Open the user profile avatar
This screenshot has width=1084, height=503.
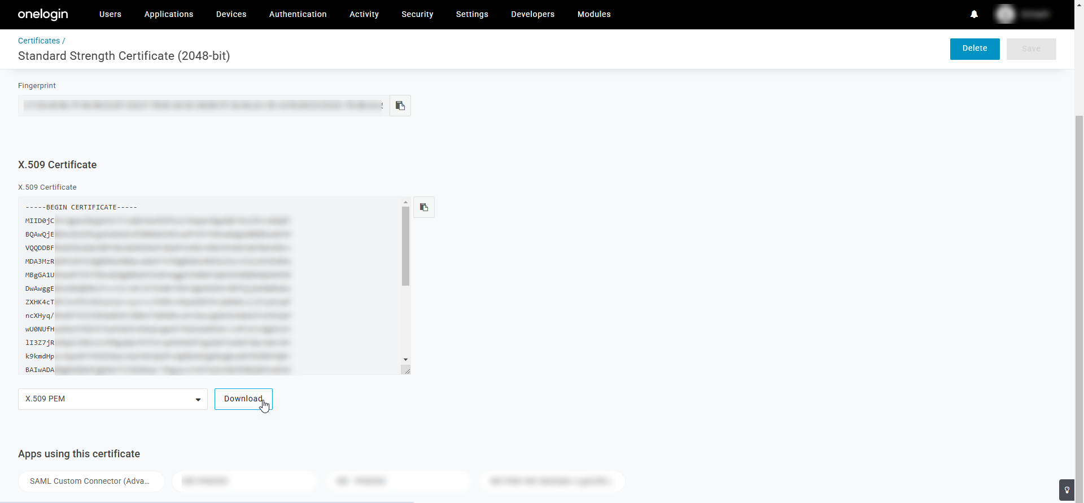(1005, 14)
